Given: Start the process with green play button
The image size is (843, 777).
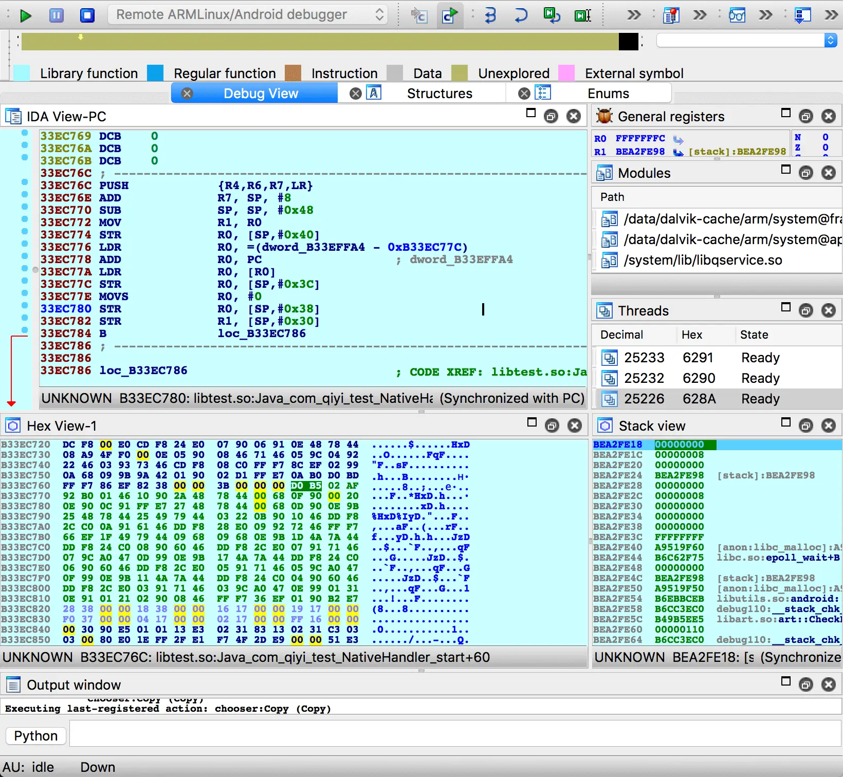Looking at the screenshot, I should click(x=25, y=15).
